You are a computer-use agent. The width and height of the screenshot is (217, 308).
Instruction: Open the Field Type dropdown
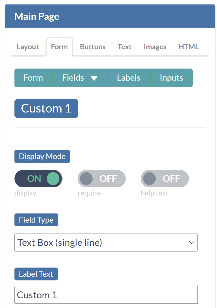pyautogui.click(x=106, y=242)
